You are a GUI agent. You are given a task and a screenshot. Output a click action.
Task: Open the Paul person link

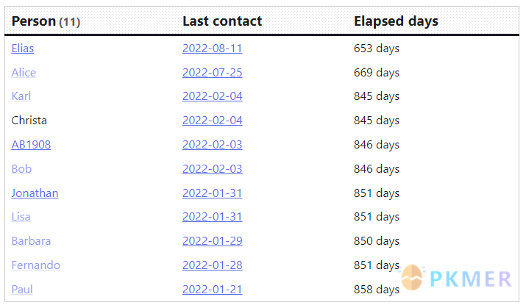[22, 289]
